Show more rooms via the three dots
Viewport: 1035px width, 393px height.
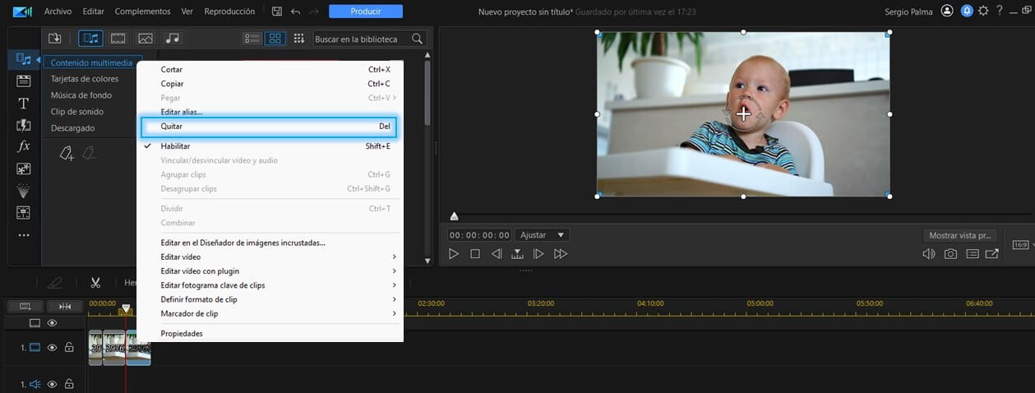tap(24, 235)
